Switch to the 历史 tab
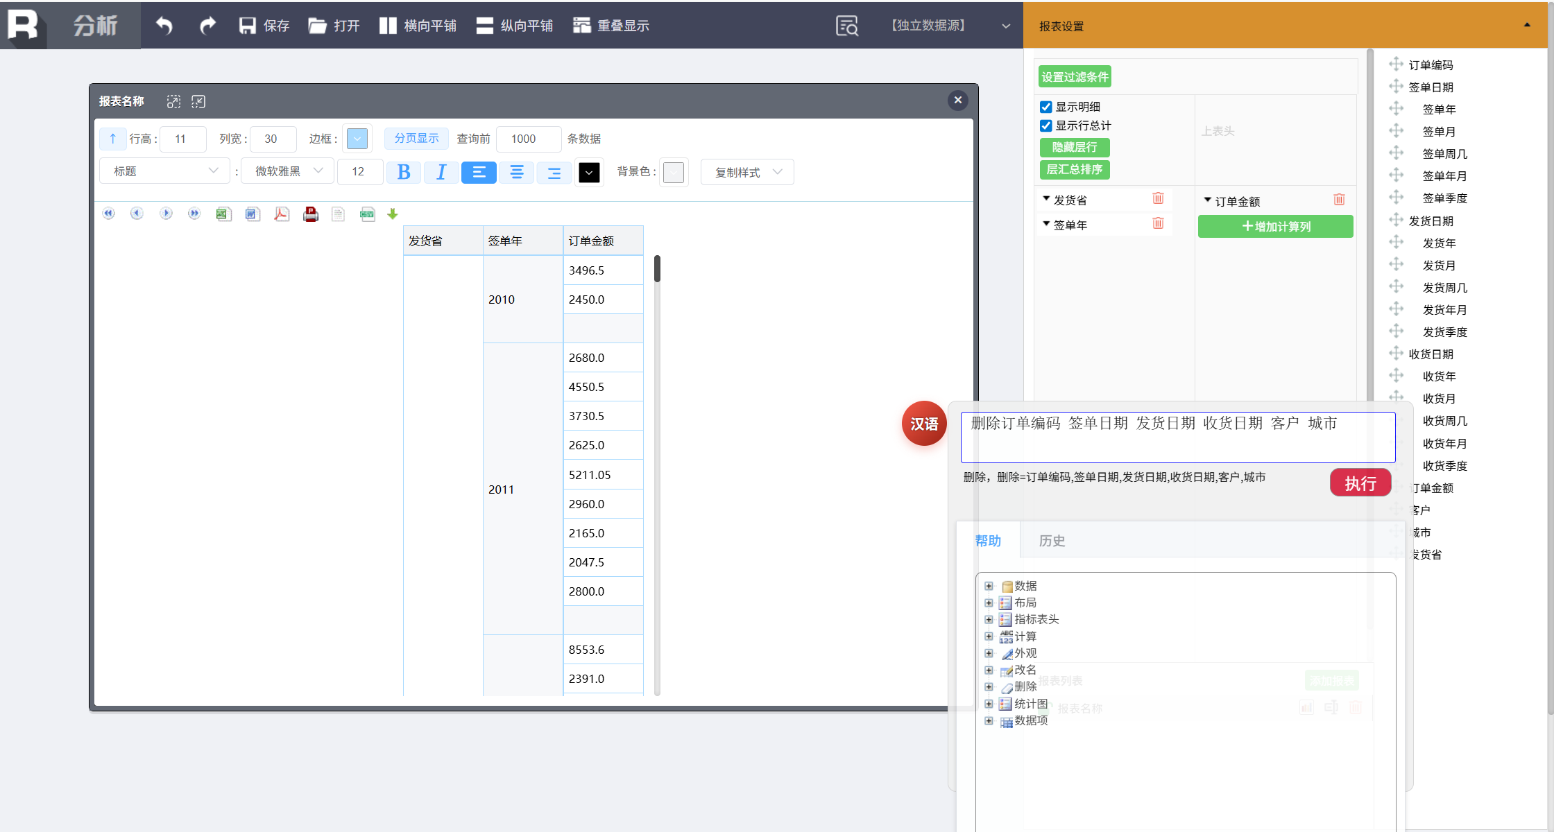This screenshot has width=1554, height=832. click(1052, 541)
